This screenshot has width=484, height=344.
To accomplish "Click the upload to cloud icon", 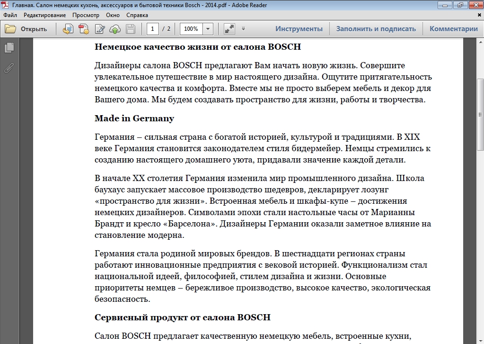I will (115, 29).
